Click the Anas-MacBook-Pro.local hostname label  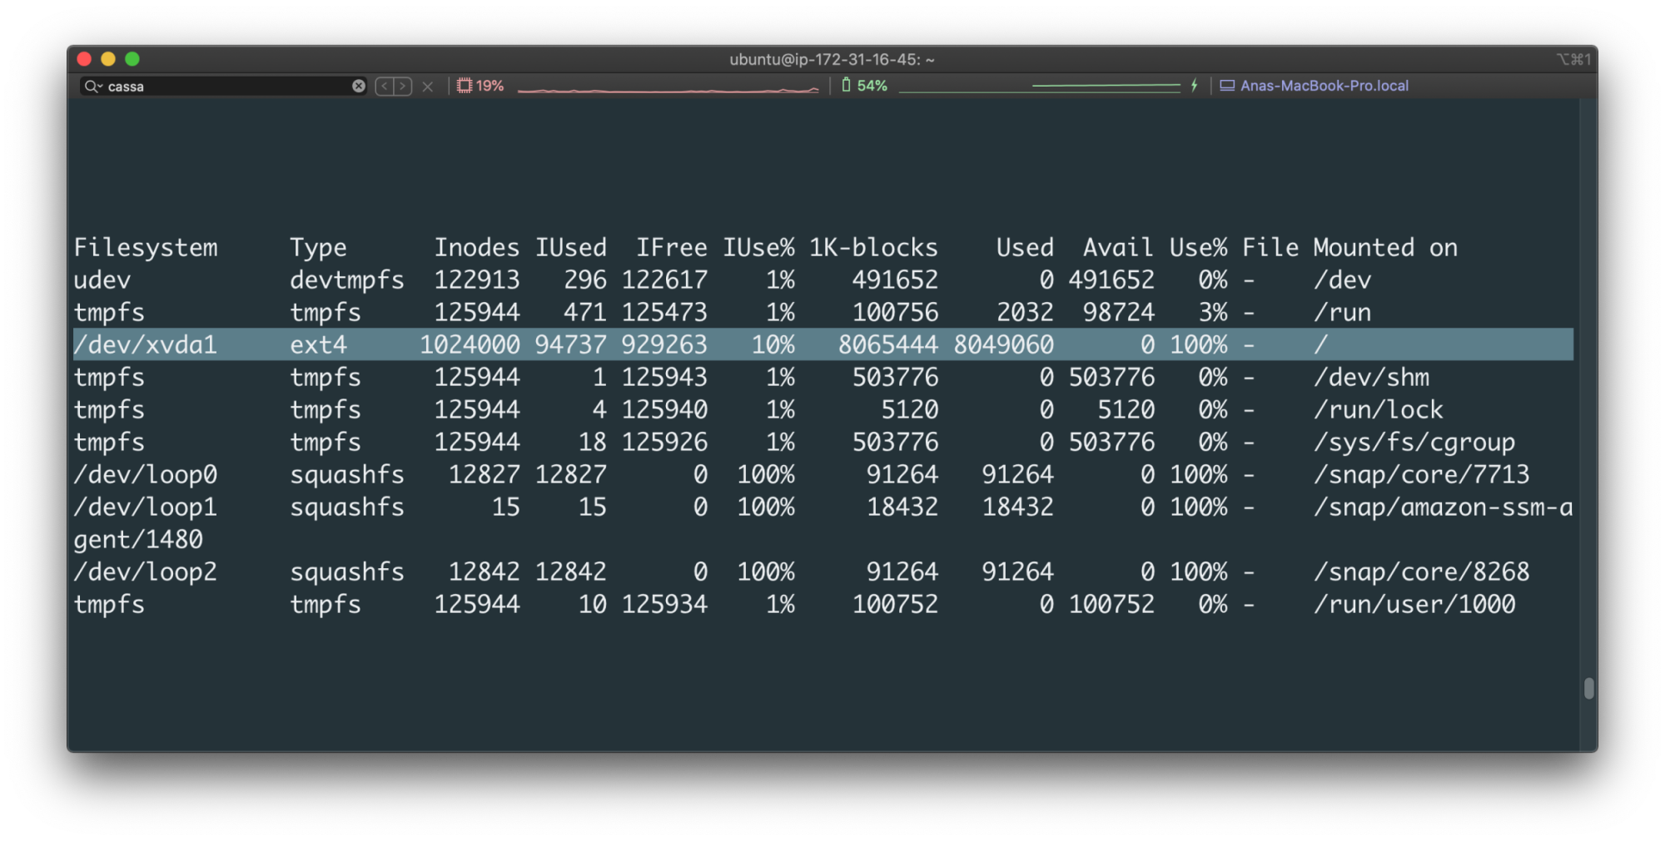1325,86
